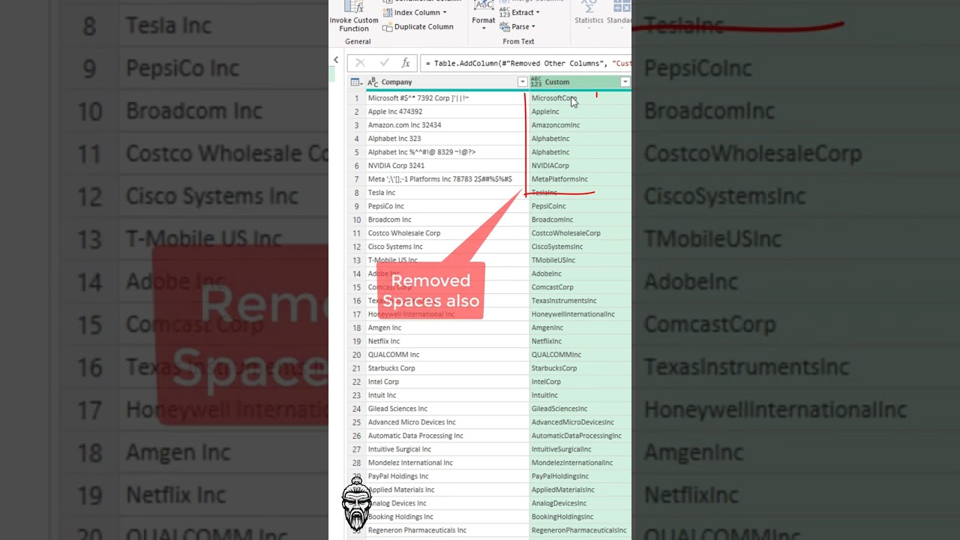960x540 pixels.
Task: Select the 'QUALCOMM Inc' Company cell
Action: tap(447, 355)
